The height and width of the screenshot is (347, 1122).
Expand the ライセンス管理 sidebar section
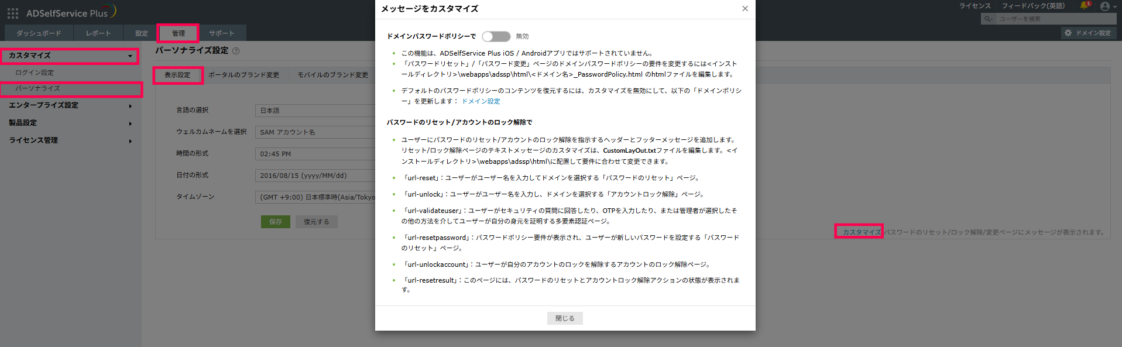(70, 140)
